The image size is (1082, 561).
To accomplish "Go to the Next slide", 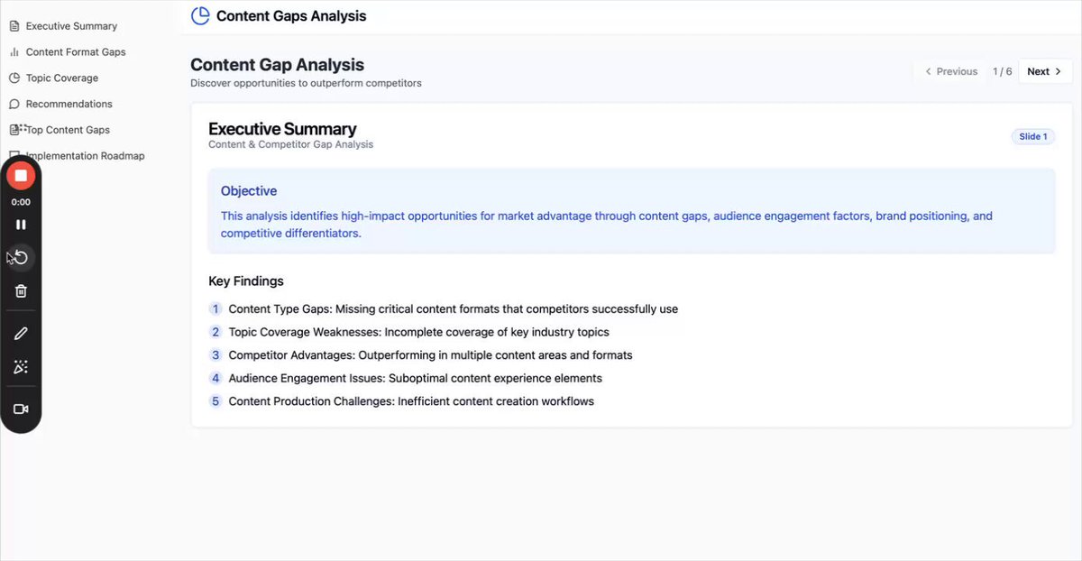I will (1045, 71).
